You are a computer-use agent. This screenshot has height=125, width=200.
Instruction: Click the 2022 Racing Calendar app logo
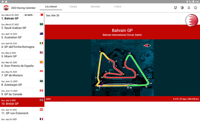point(6,8)
